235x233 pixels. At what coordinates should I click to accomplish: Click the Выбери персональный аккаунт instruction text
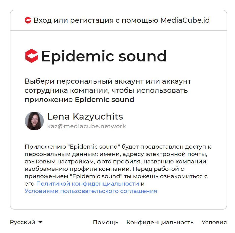[108, 90]
